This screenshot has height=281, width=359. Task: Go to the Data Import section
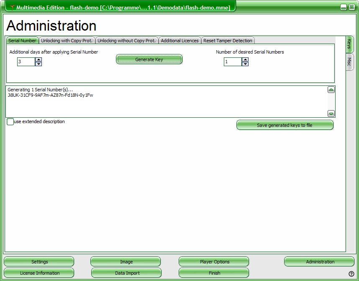pos(127,273)
